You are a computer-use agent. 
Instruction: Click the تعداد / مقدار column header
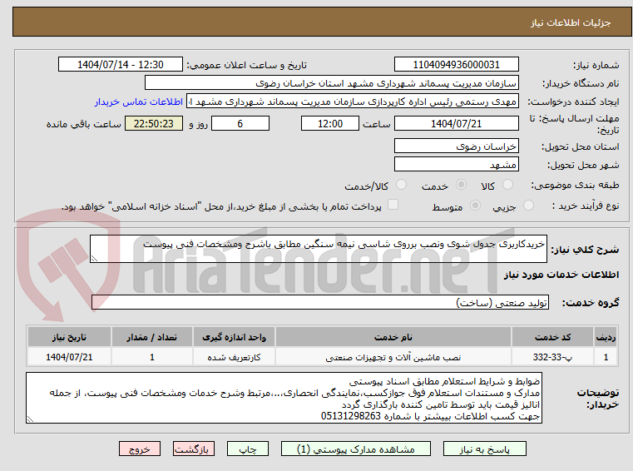[151, 337]
